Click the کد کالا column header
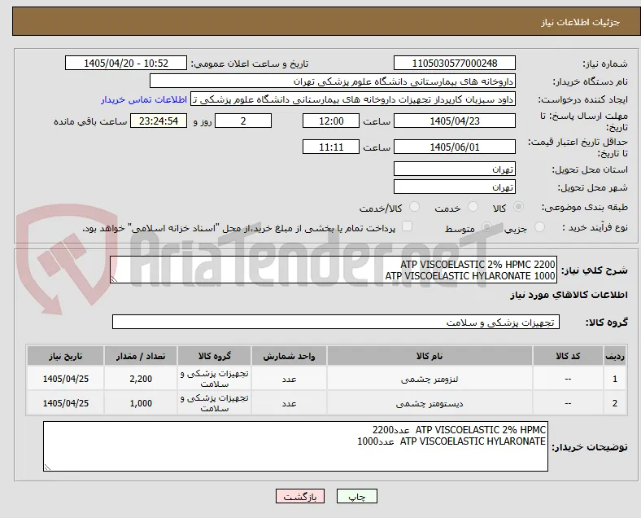Screen dimensions: 641x518 568,356
